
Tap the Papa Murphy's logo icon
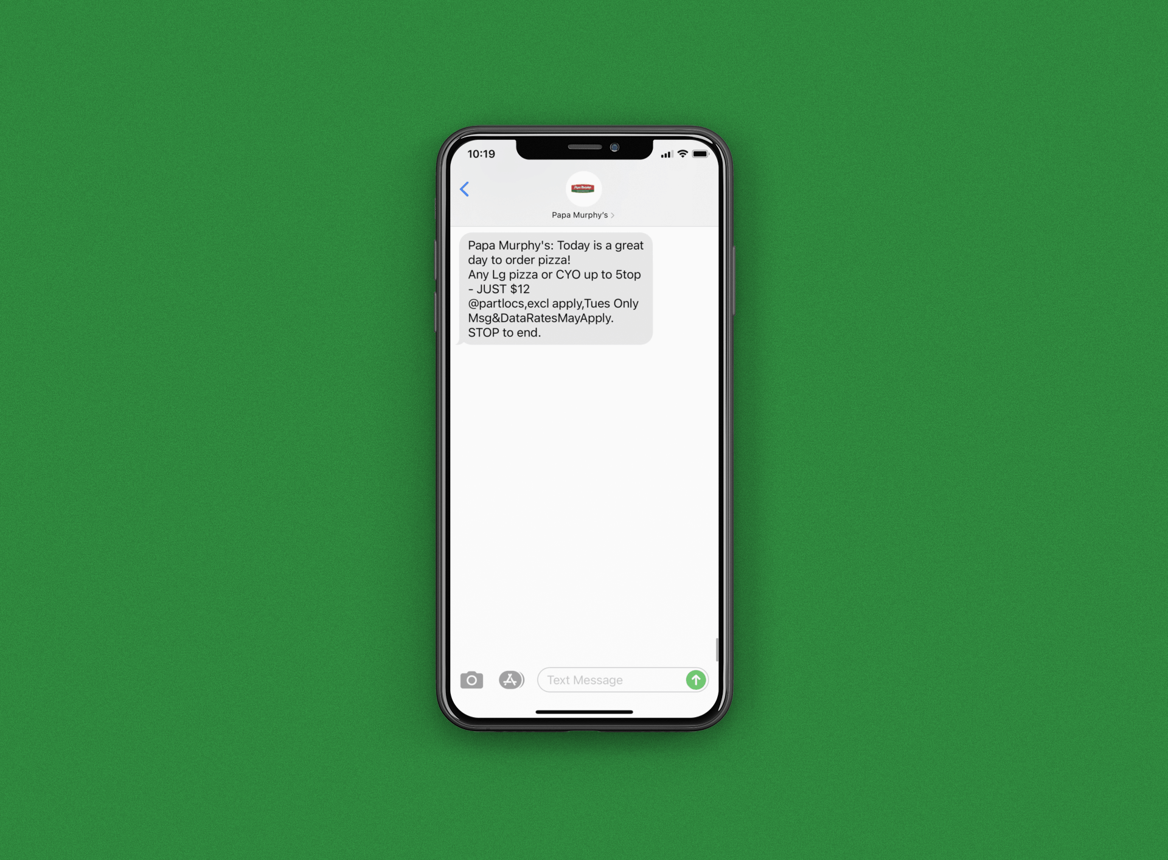pos(584,189)
